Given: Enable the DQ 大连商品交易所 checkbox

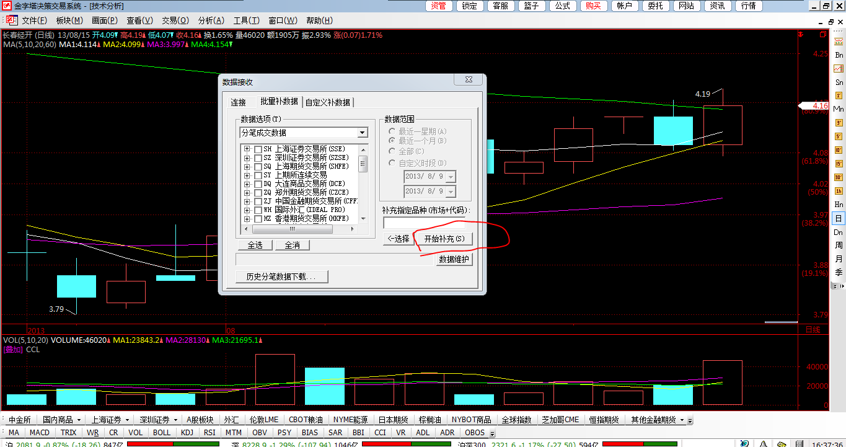Looking at the screenshot, I should pos(258,184).
